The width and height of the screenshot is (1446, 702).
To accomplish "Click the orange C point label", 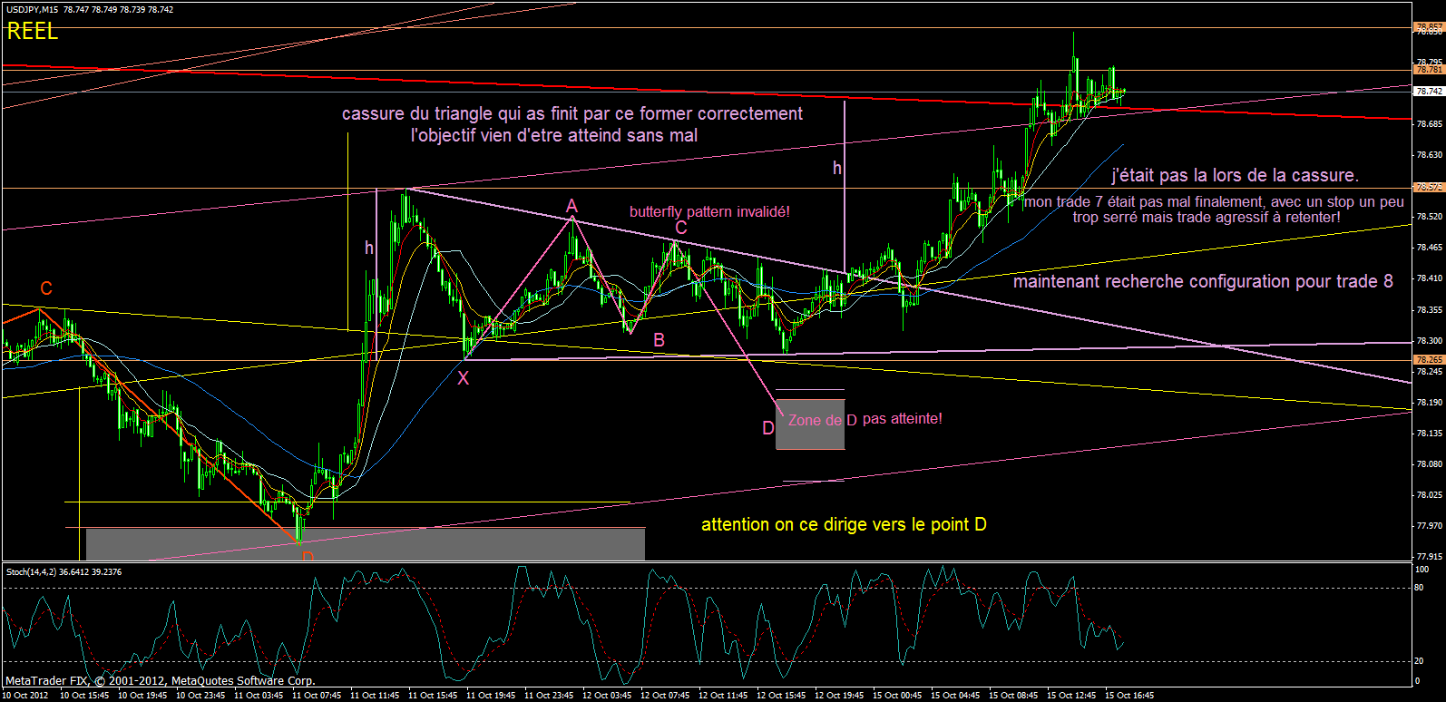I will [x=46, y=288].
